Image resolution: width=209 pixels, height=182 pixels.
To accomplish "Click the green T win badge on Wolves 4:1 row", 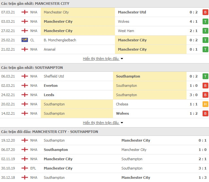I will pyautogui.click(x=205, y=21).
